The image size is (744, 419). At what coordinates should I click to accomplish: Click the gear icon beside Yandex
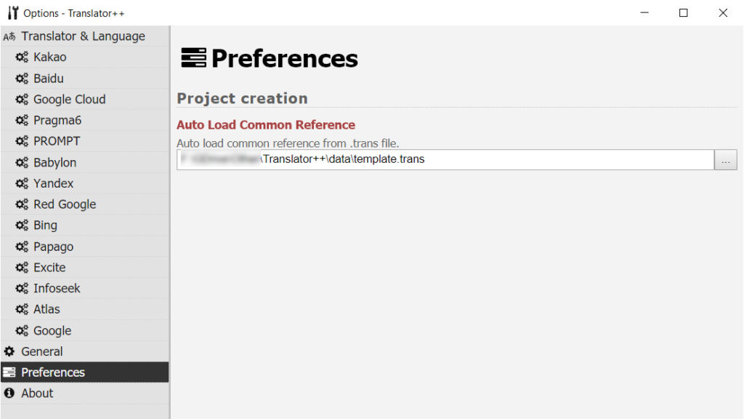tap(22, 183)
